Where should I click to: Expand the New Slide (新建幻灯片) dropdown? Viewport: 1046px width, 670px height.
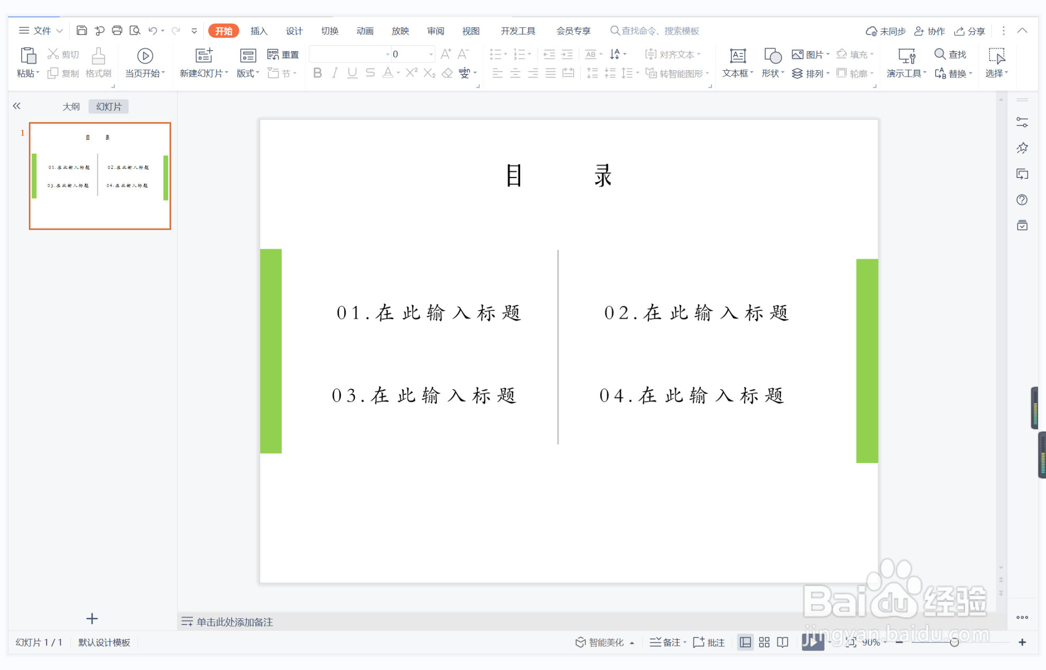coord(227,73)
